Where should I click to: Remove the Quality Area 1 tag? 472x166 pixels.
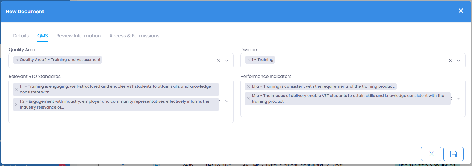pos(17,60)
